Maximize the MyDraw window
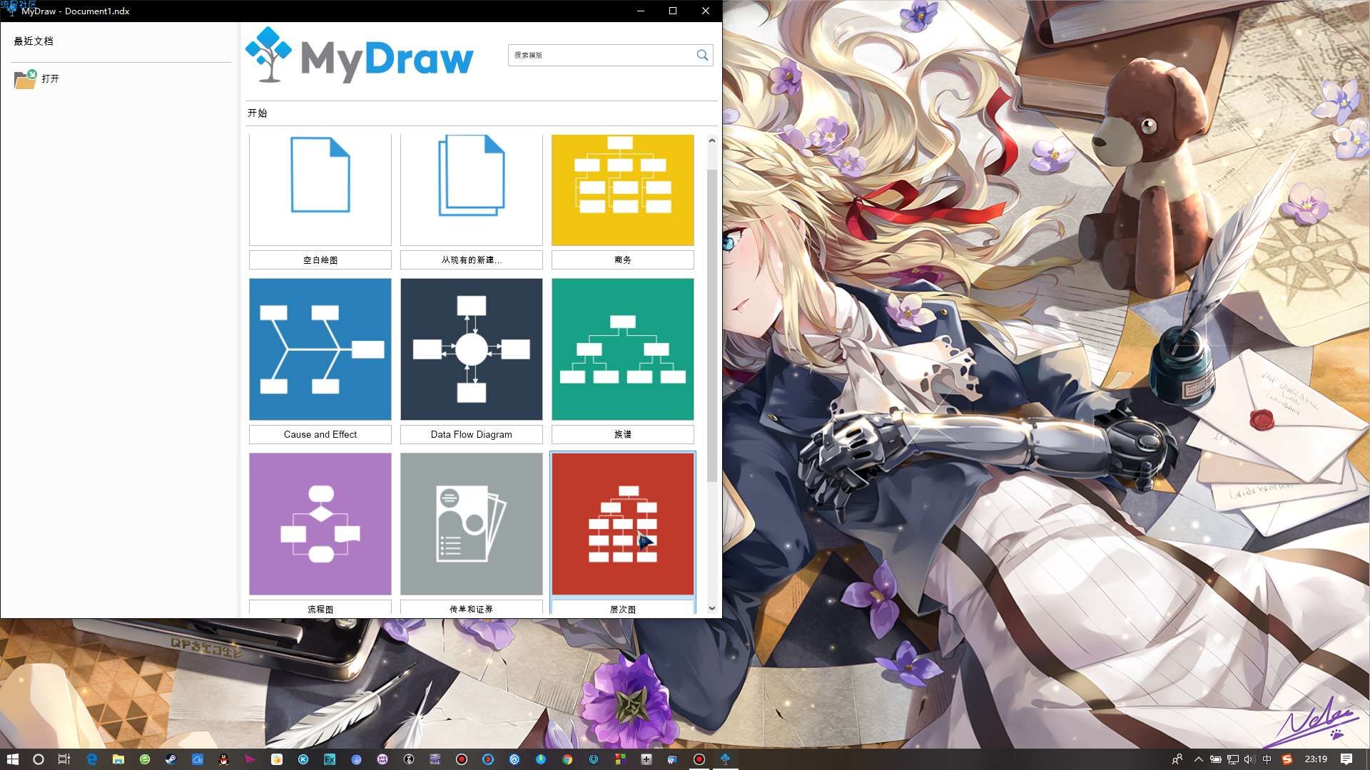Image resolution: width=1370 pixels, height=770 pixels. pos(673,11)
